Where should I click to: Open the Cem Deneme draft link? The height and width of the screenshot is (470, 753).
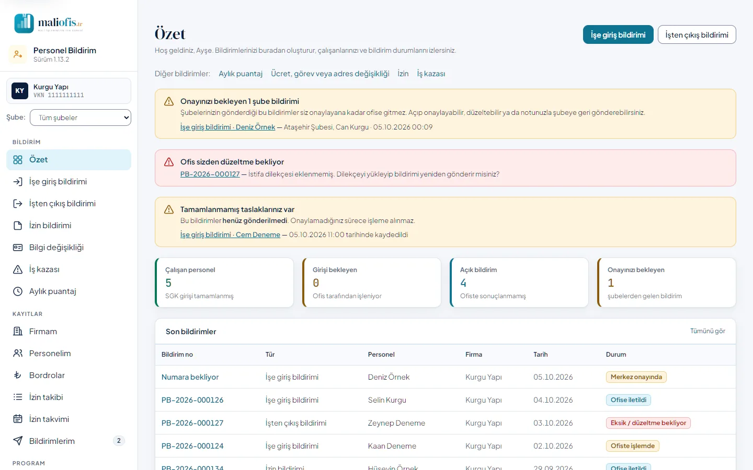click(x=230, y=234)
